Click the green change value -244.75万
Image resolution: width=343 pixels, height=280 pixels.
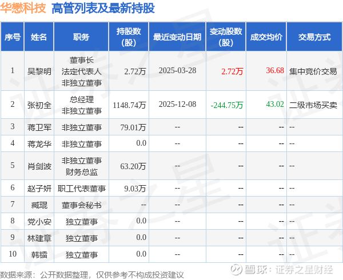pos(227,105)
